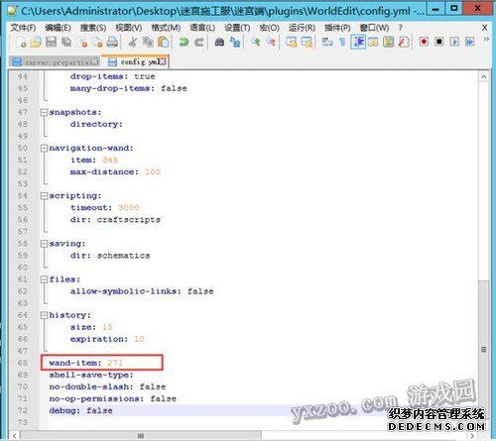Open the Function List icon
496x441 pixels.
coord(404,42)
